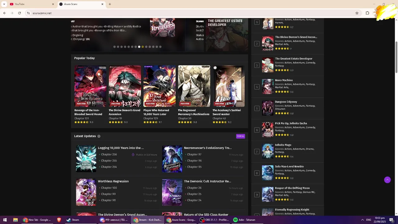Switch to OBS 31.1.1 taskbar window
The width and height of the screenshot is (398, 224).
click(x=215, y=220)
